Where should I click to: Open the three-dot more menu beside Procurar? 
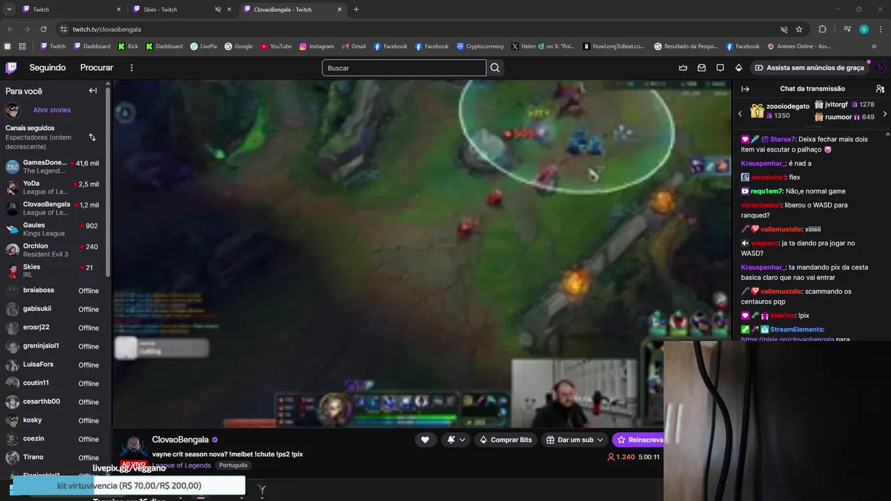tap(132, 67)
